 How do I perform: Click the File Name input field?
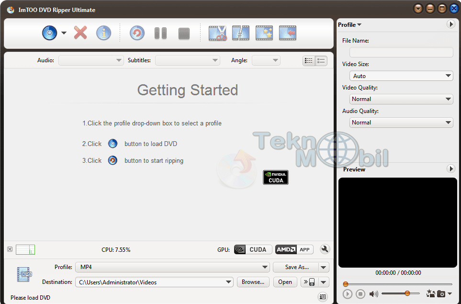pos(401,52)
